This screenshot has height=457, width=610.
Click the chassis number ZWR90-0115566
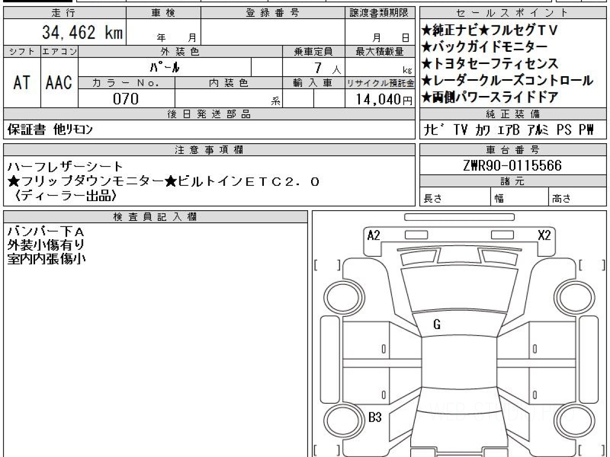(512, 166)
